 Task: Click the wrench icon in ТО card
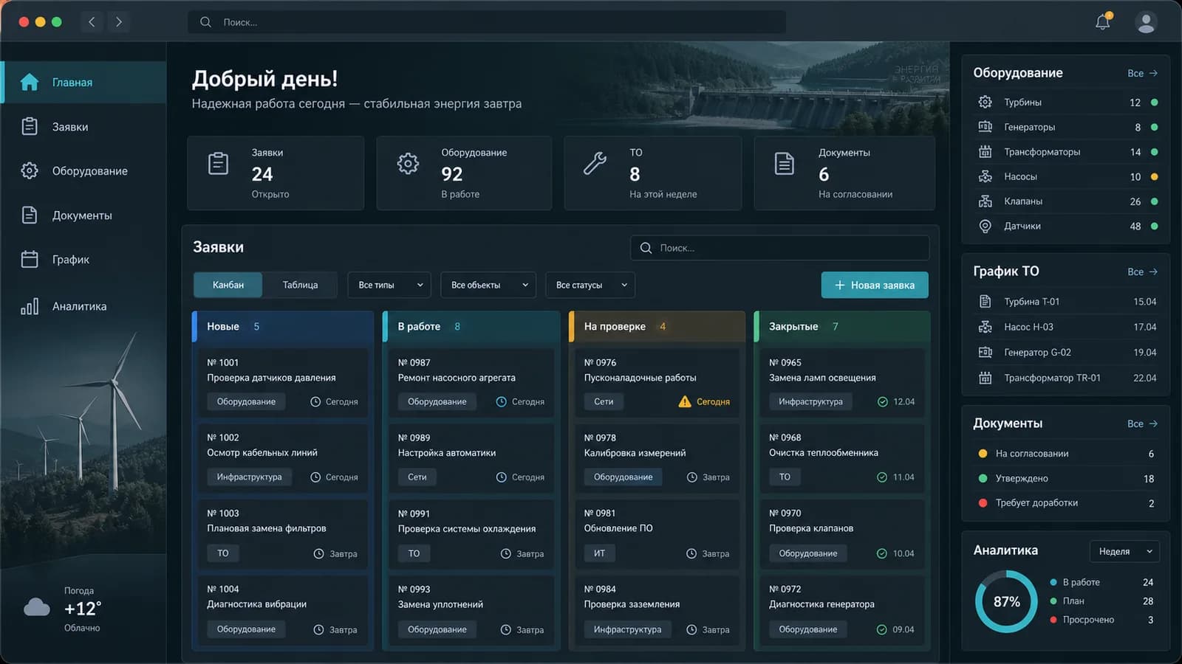tap(595, 163)
